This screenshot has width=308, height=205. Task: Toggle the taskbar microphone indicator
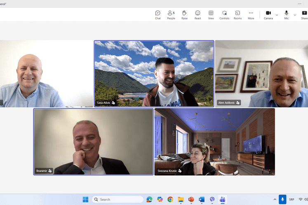point(282,199)
